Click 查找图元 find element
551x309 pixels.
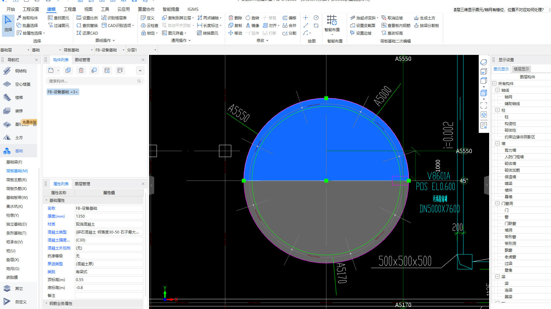pyautogui.click(x=58, y=18)
